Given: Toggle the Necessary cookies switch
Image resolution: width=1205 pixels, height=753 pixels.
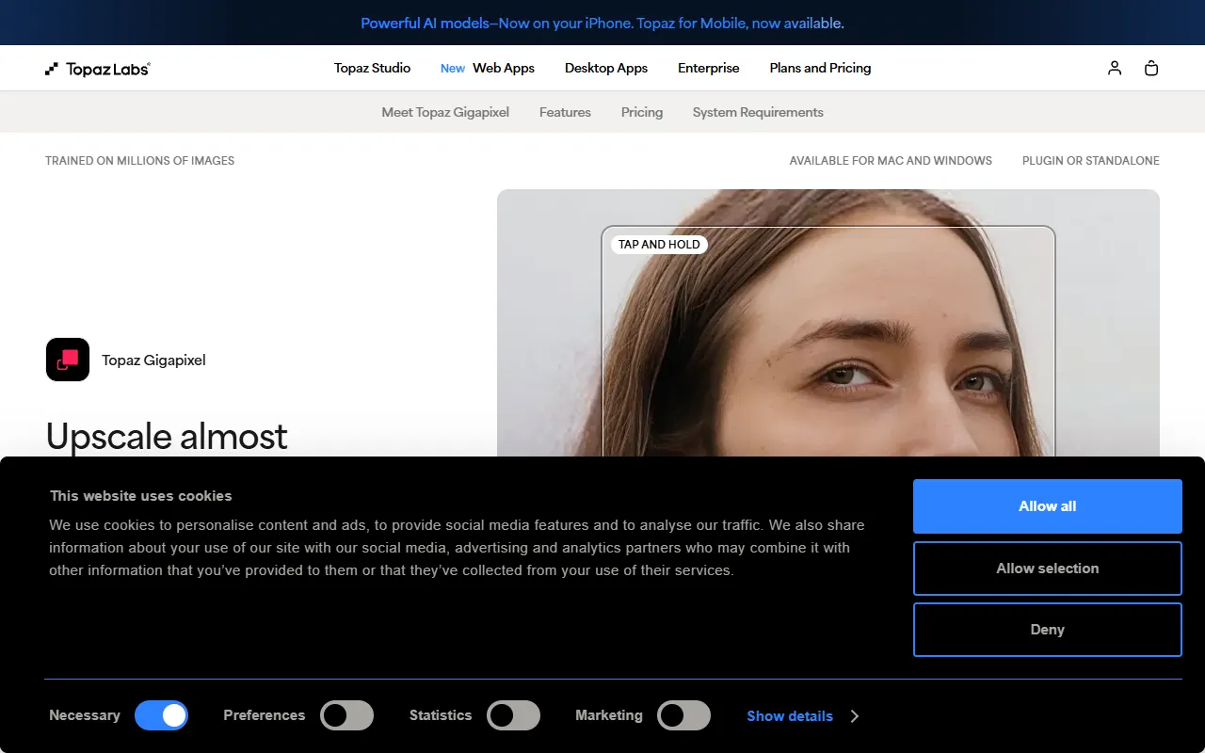Looking at the screenshot, I should (162, 716).
